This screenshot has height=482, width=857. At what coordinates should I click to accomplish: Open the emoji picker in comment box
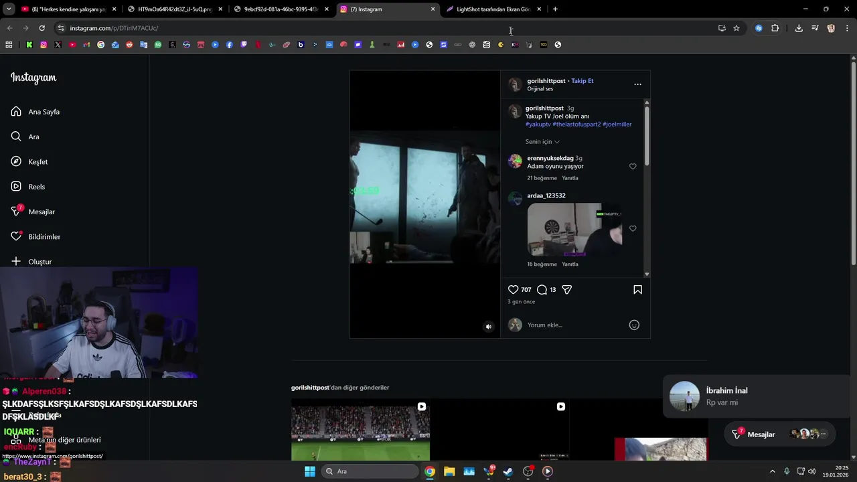[634, 325]
